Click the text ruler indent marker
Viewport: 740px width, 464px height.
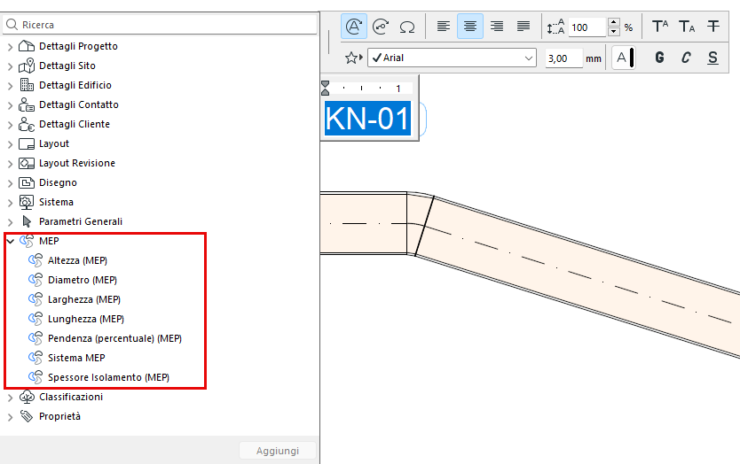click(x=325, y=88)
